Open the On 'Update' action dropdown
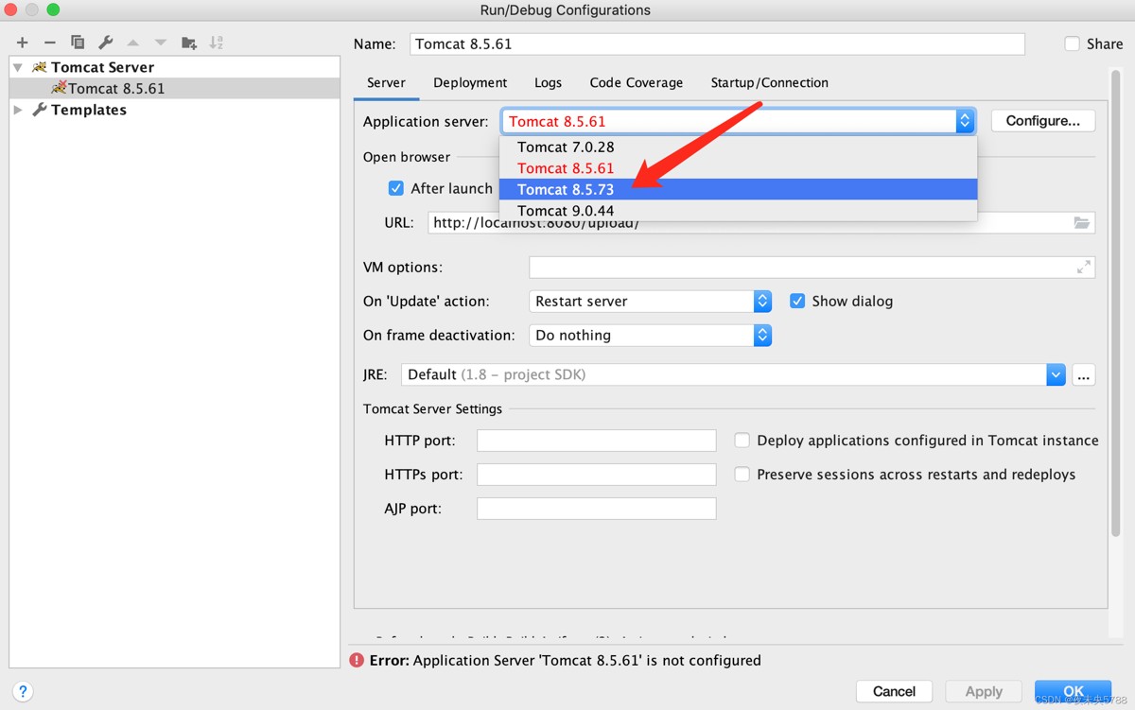Image resolution: width=1135 pixels, height=710 pixels. pos(650,301)
